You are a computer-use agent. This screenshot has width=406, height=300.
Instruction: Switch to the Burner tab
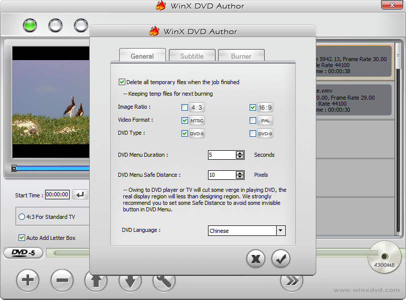point(241,56)
